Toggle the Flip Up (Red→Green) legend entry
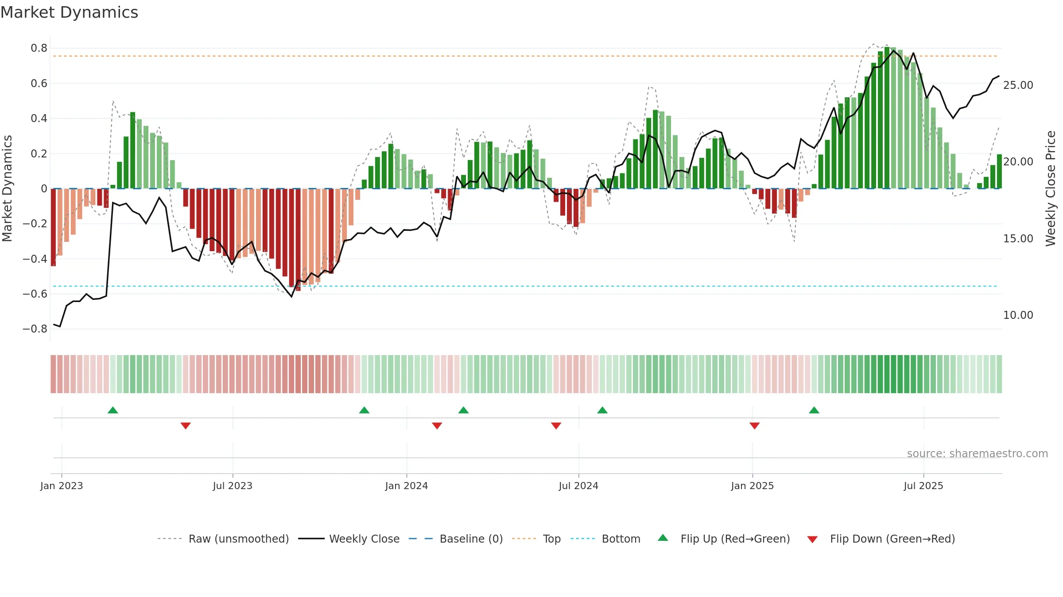Image resolution: width=1063 pixels, height=597 pixels. pyautogui.click(x=724, y=539)
